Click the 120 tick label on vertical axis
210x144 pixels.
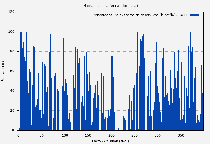point(11,12)
